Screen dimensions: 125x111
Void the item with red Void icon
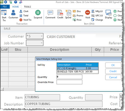(x=88, y=14)
